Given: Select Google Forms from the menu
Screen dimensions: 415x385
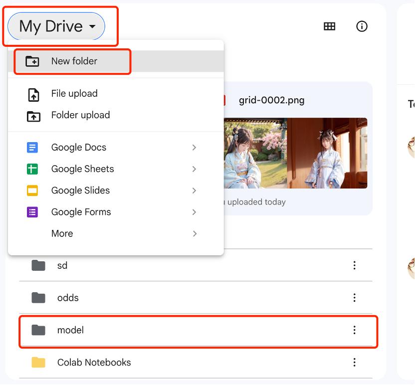Looking at the screenshot, I should point(81,212).
